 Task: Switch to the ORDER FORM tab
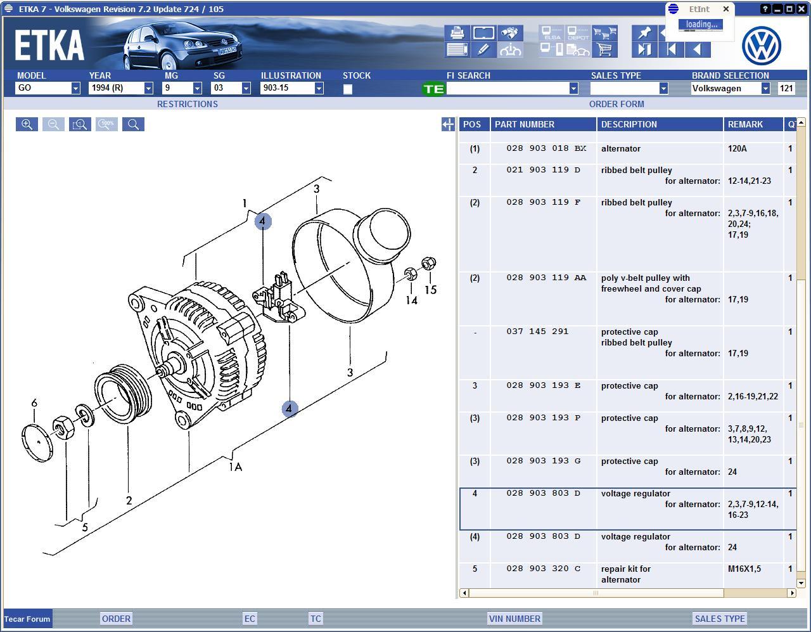click(x=616, y=104)
